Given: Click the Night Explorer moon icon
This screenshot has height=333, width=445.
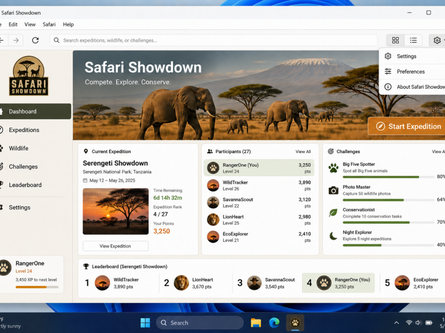Looking at the screenshot, I should [333, 235].
